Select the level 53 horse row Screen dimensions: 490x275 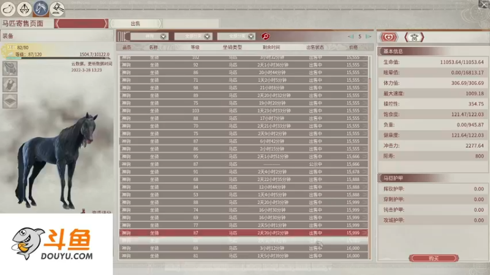click(x=243, y=194)
